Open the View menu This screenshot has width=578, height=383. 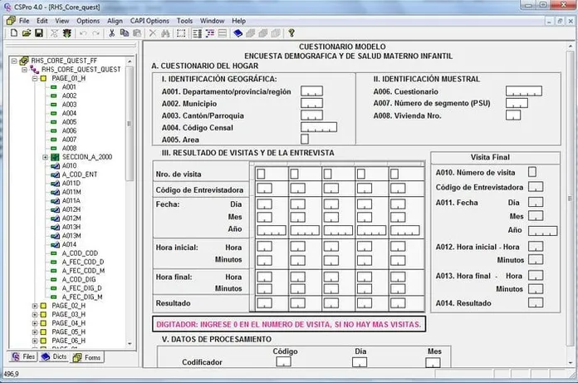pos(62,21)
